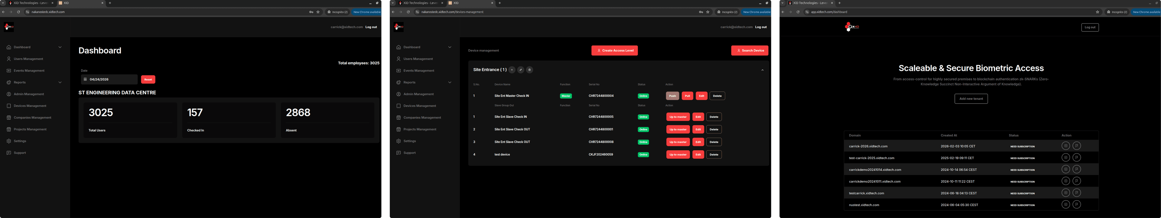Click the calendar icon in the Date field
This screenshot has width=1161, height=218.
[x=86, y=79]
